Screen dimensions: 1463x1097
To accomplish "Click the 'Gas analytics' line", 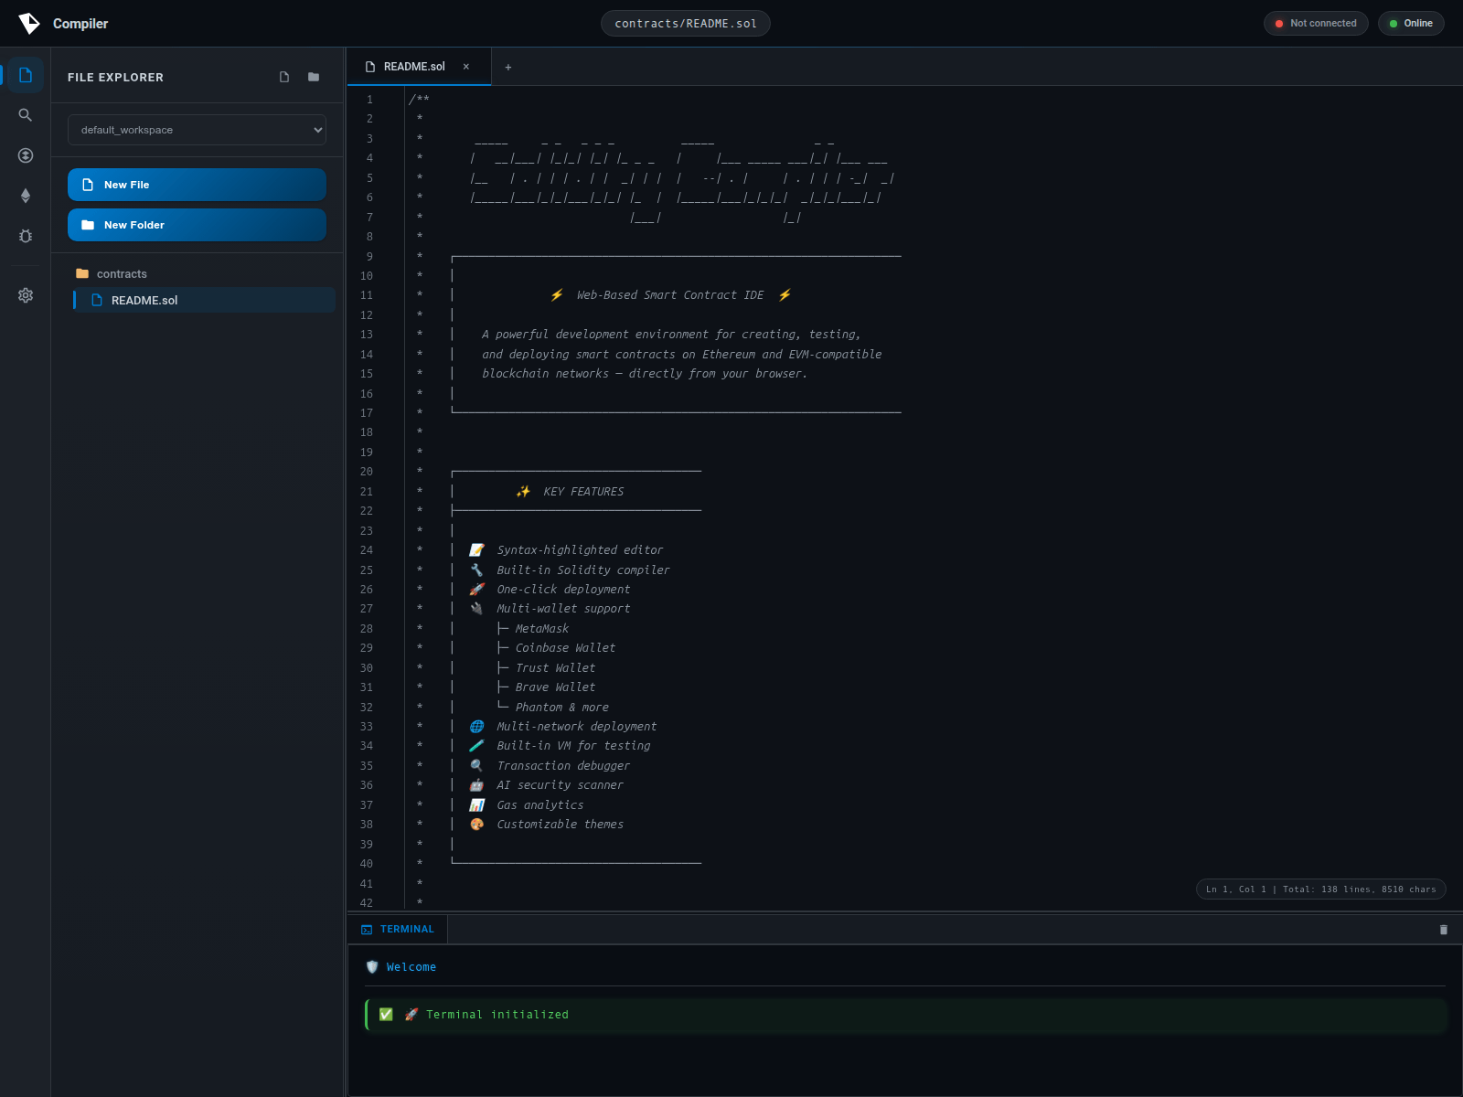I will pos(539,805).
